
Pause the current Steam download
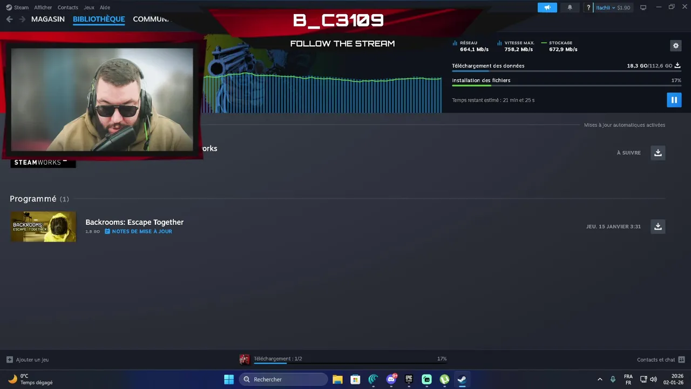(674, 100)
